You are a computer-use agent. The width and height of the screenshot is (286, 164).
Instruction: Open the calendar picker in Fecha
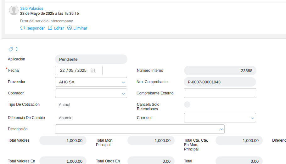point(93,71)
